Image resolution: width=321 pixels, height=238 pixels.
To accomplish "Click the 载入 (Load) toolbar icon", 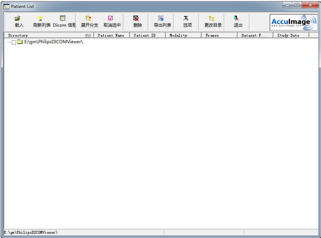I will [19, 21].
